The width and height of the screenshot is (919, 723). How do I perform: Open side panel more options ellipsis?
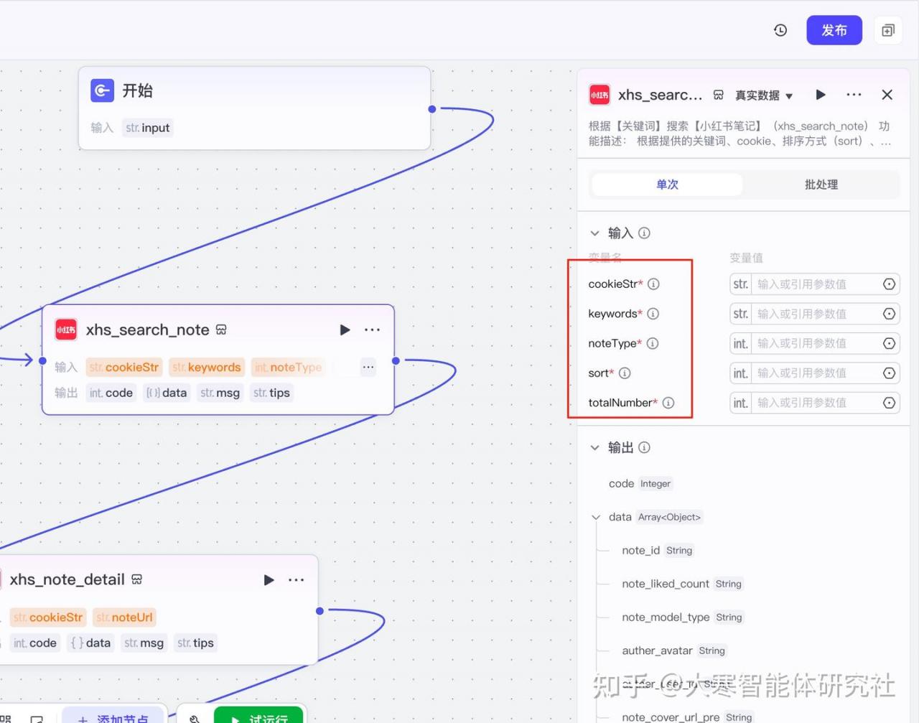854,95
